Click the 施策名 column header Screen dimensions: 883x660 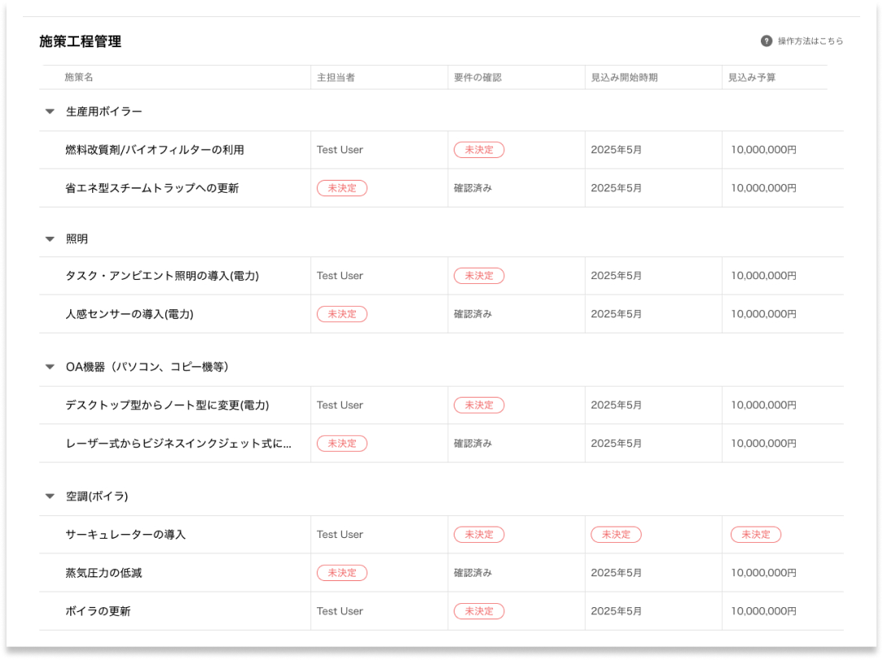pos(79,77)
